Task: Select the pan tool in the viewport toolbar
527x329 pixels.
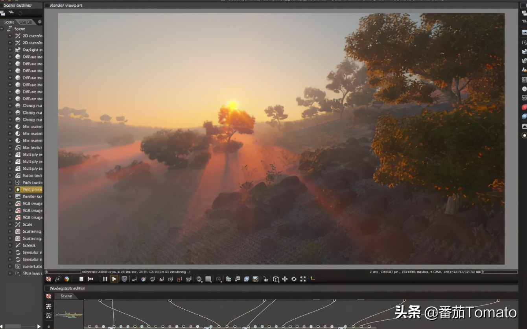Action: pos(284,279)
